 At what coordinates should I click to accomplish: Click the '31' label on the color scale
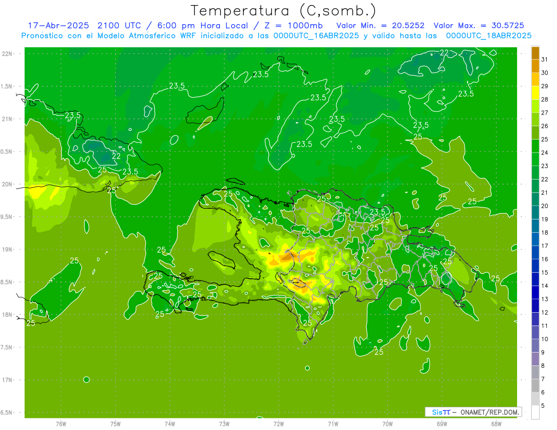pyautogui.click(x=545, y=59)
